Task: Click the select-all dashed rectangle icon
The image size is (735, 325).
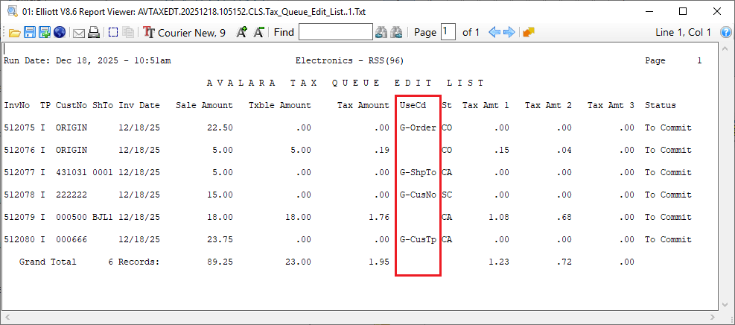Action: click(113, 32)
